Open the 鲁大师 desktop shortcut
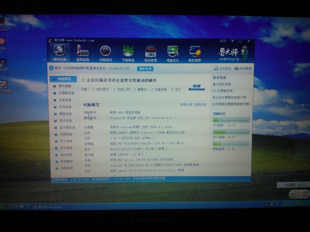Viewport: 310px width, 232px height. tap(3, 66)
